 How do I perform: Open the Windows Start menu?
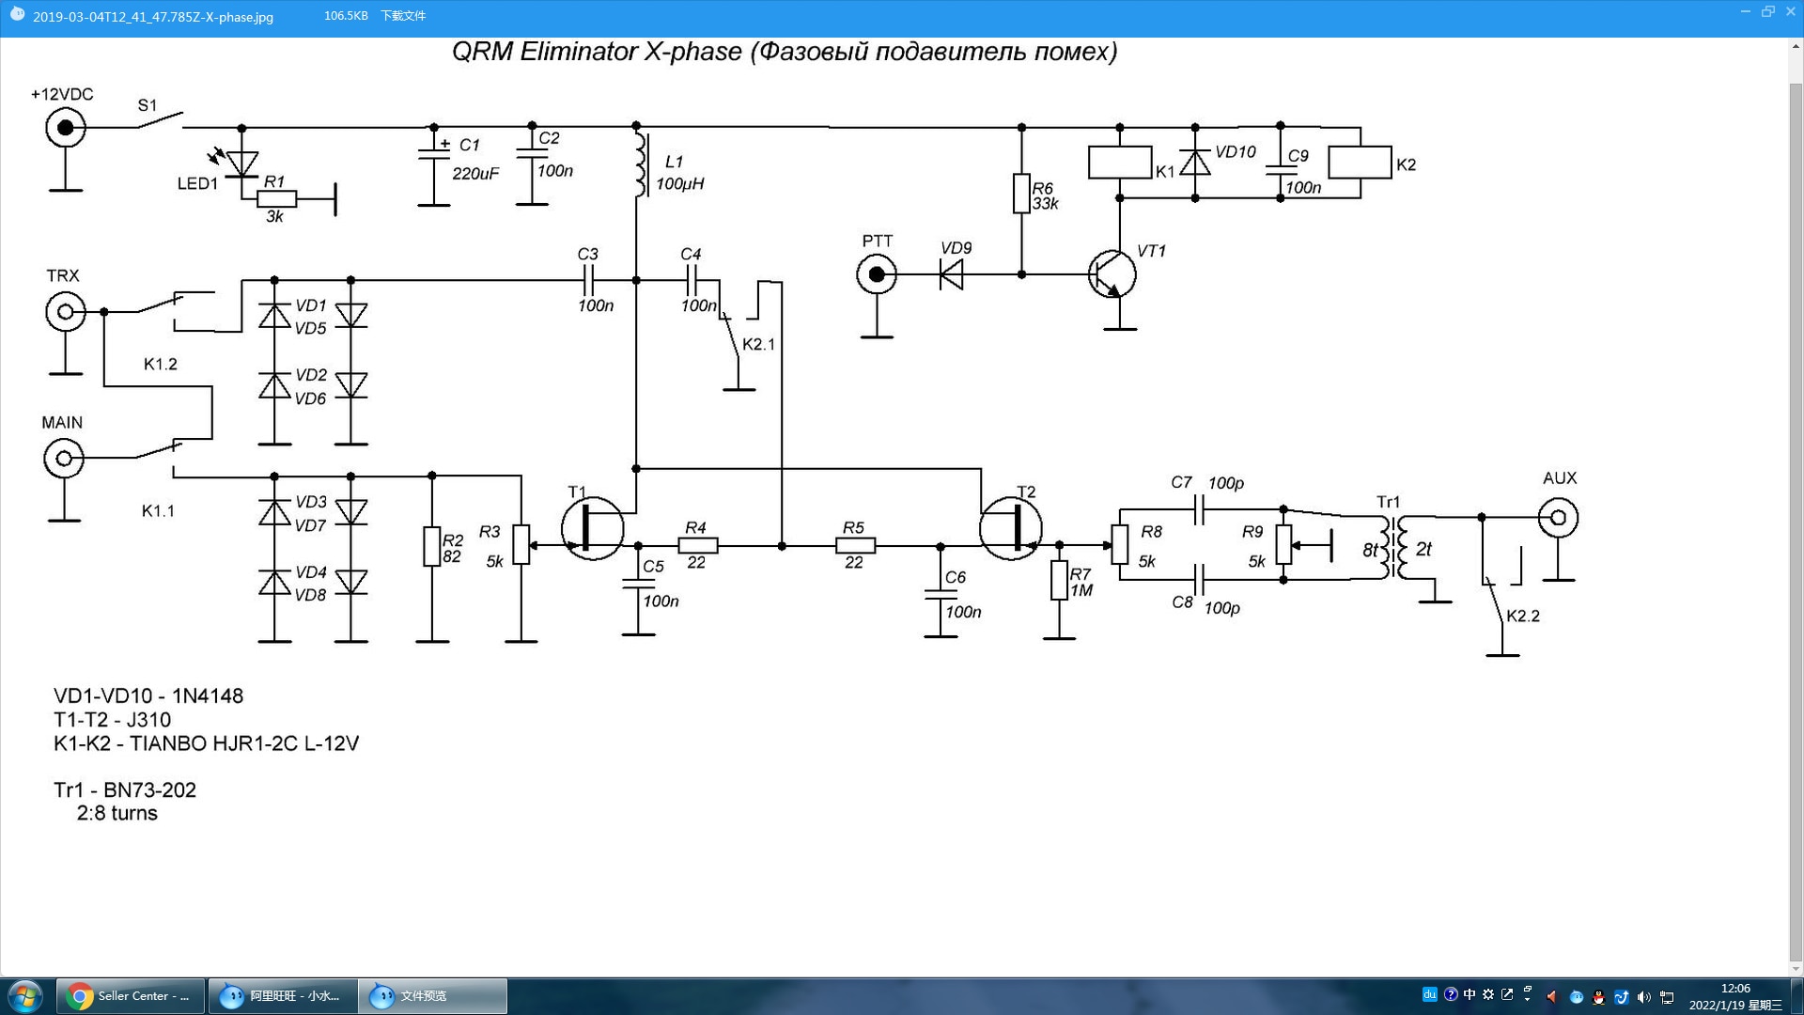[25, 996]
